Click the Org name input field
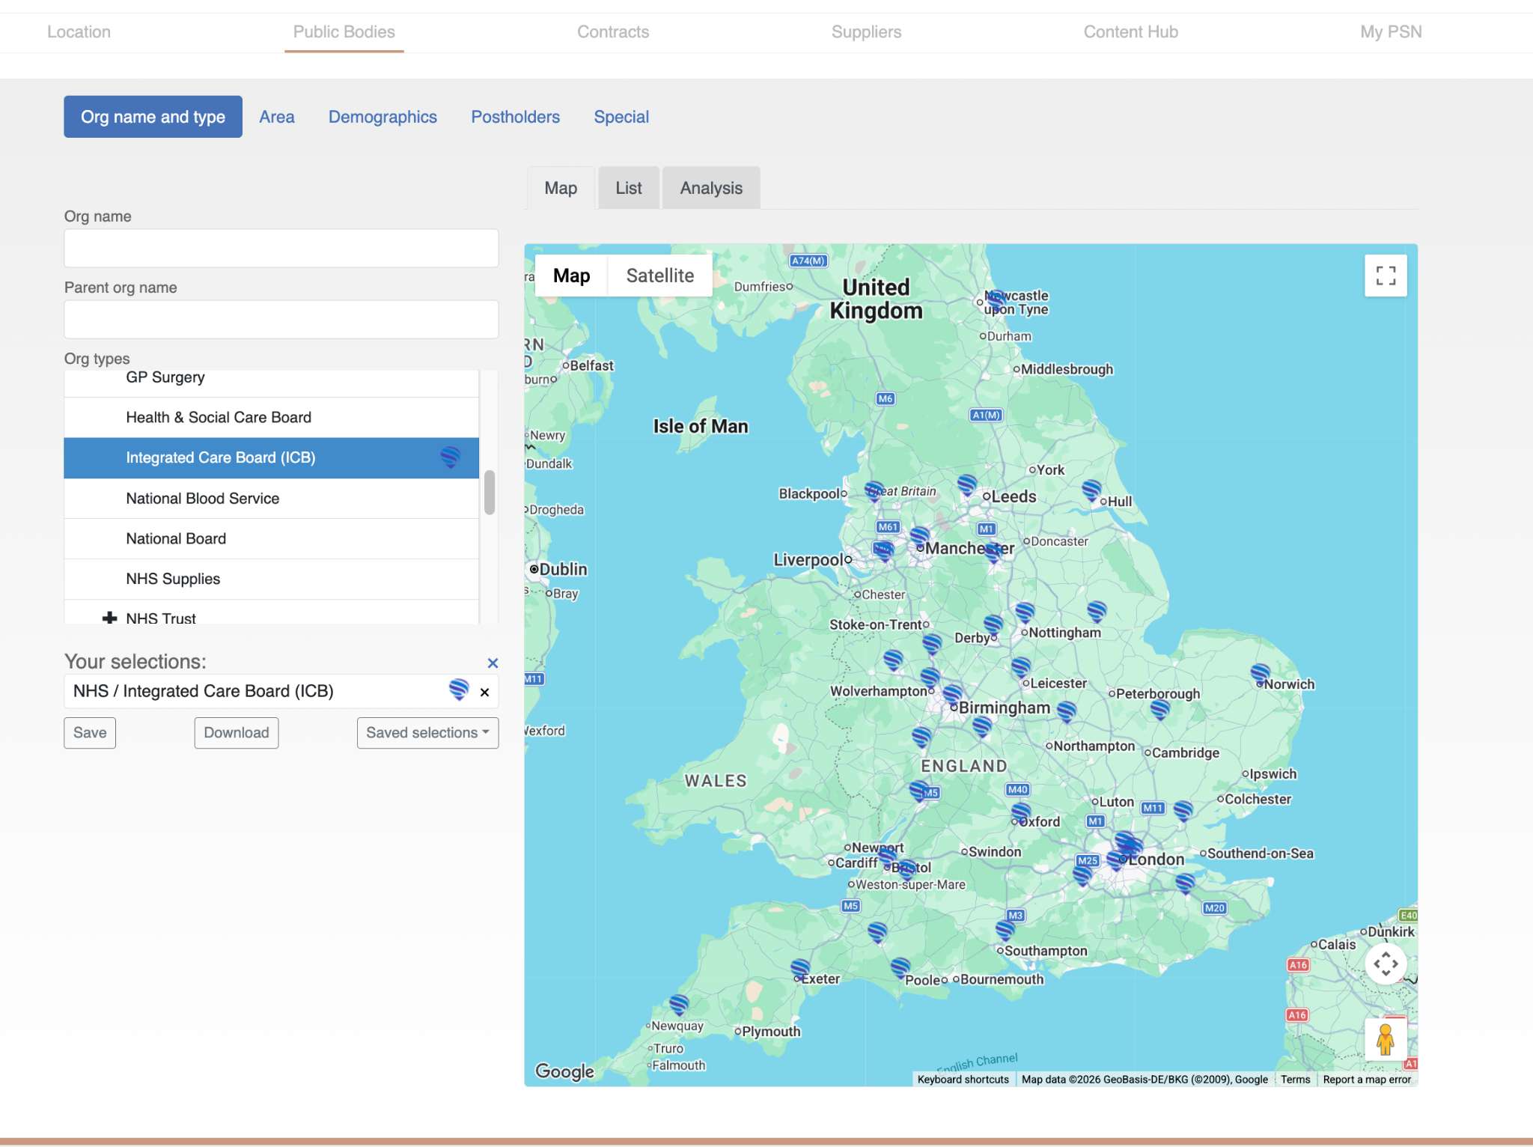This screenshot has width=1533, height=1147. click(281, 248)
